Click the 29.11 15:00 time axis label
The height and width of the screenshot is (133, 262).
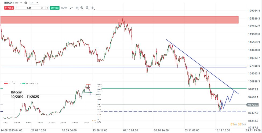coord(253,130)
